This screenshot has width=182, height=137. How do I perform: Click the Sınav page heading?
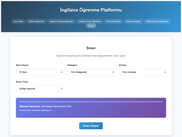(91, 48)
